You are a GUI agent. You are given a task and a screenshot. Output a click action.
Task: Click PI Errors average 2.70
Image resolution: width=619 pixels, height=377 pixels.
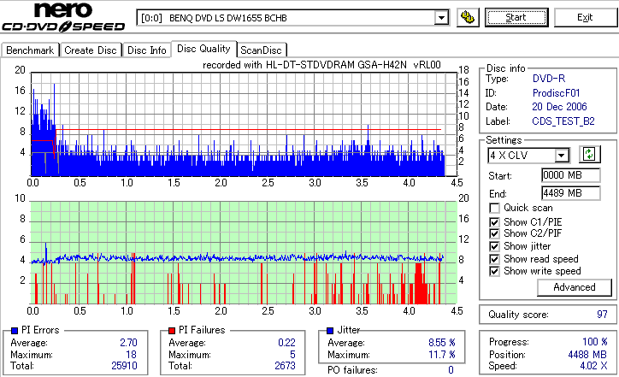coord(128,343)
